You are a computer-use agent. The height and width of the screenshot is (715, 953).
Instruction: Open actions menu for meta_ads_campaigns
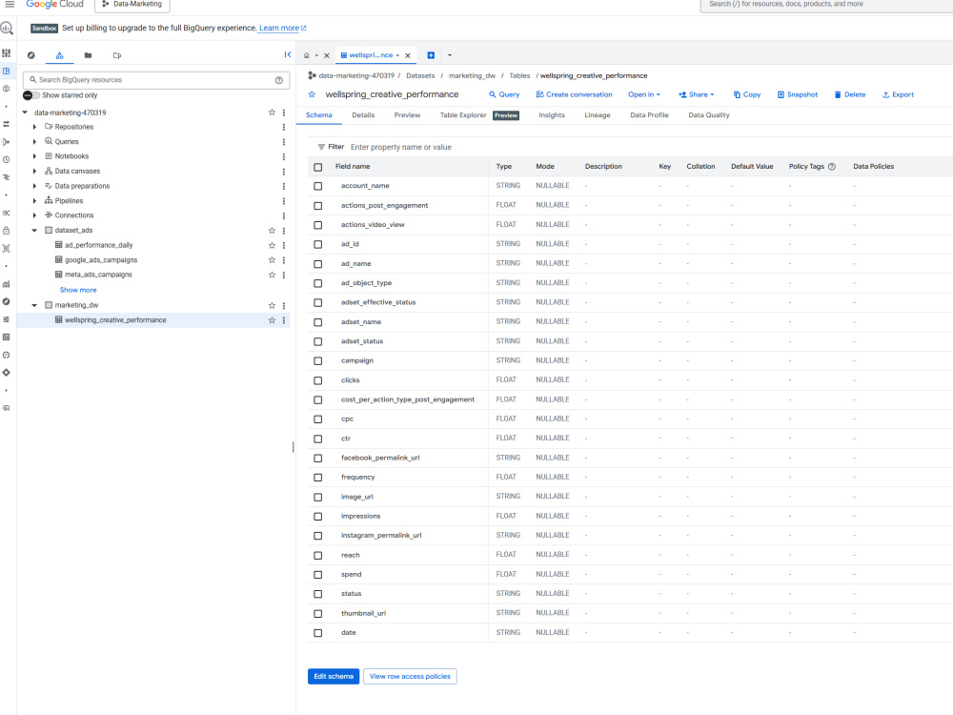[x=284, y=275]
